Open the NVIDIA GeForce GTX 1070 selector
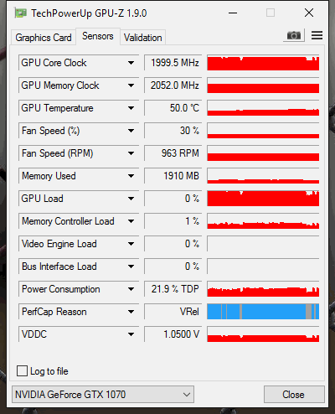The height and width of the screenshot is (414, 335). [103, 395]
